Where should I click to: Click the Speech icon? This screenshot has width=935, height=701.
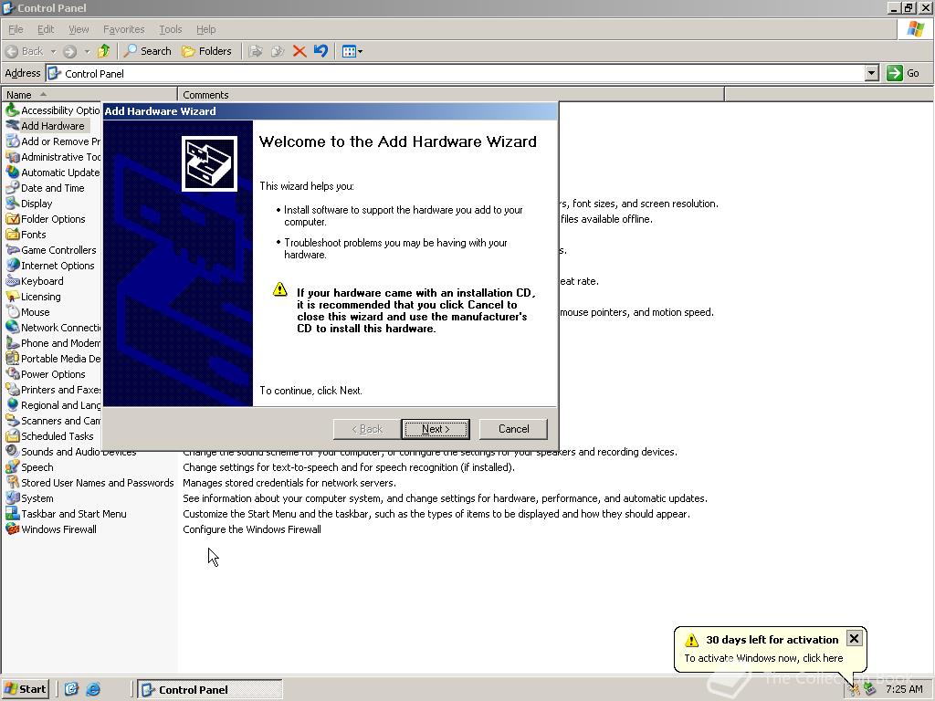coord(12,466)
